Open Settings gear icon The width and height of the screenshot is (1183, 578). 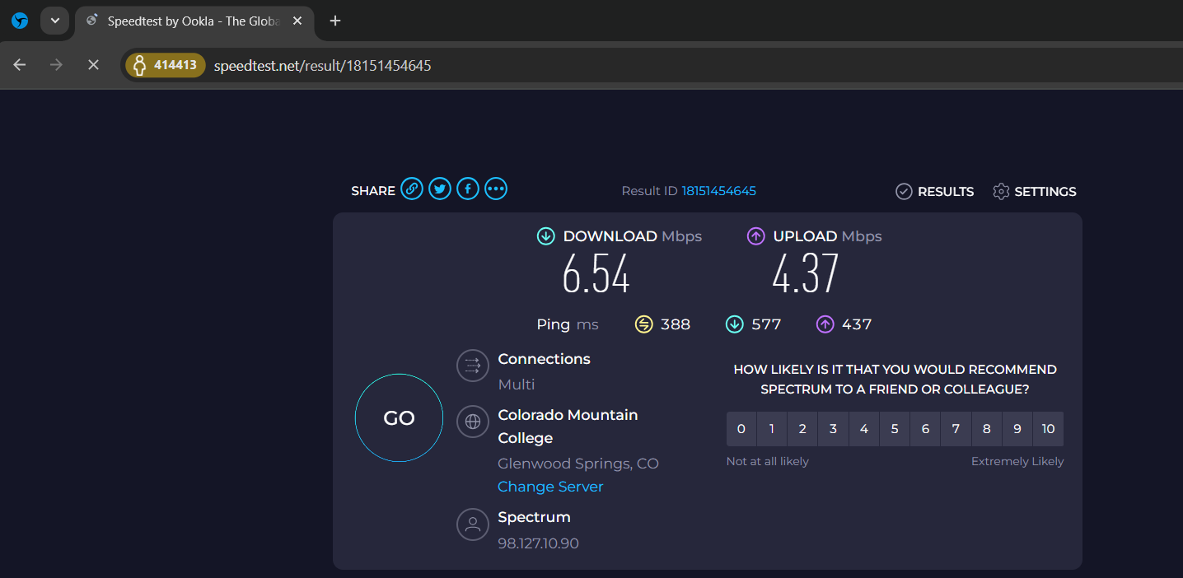click(1001, 191)
